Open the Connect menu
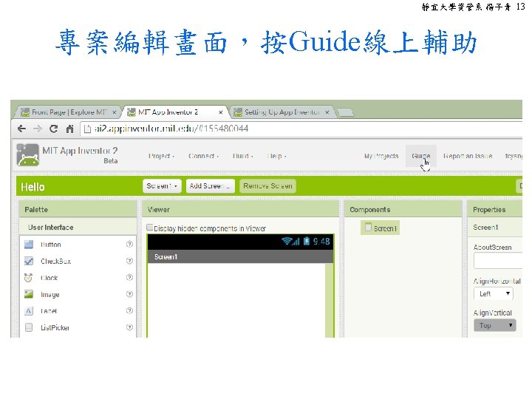Image resolution: width=532 pixels, height=399 pixels. coord(203,156)
